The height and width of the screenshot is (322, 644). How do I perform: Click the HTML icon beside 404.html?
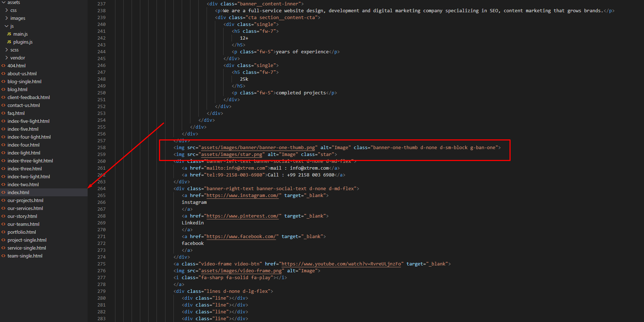[4, 66]
